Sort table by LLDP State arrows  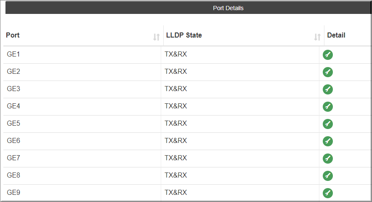(x=317, y=37)
